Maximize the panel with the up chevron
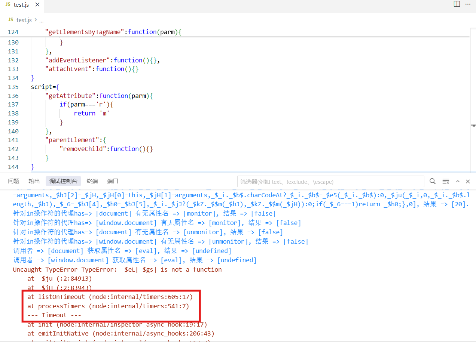The width and height of the screenshot is (476, 343). click(458, 181)
